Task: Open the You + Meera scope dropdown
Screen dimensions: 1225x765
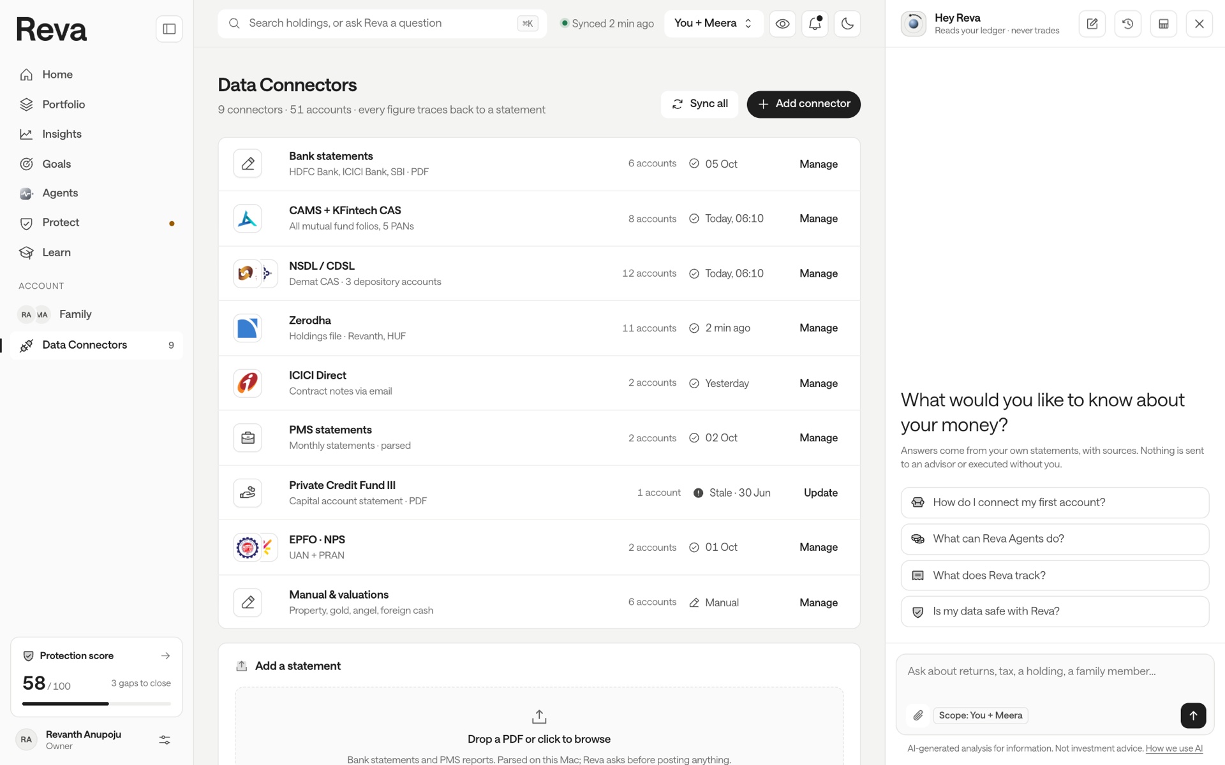Action: [714, 24]
